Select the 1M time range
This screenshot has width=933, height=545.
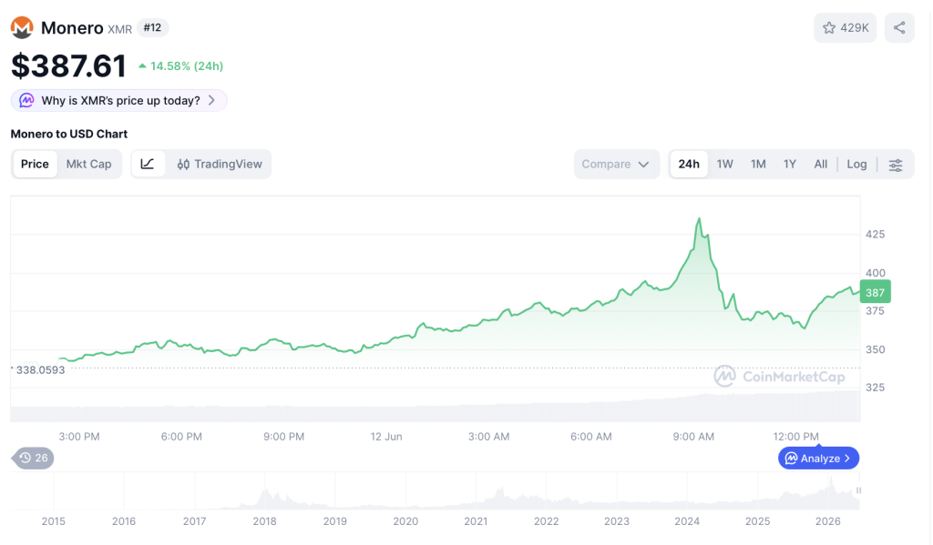coord(758,164)
